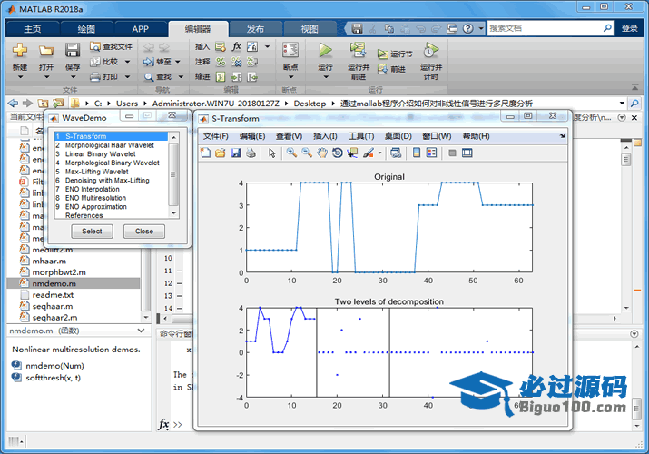
Task: Select the Pan hand tool in figure
Action: pos(322,153)
